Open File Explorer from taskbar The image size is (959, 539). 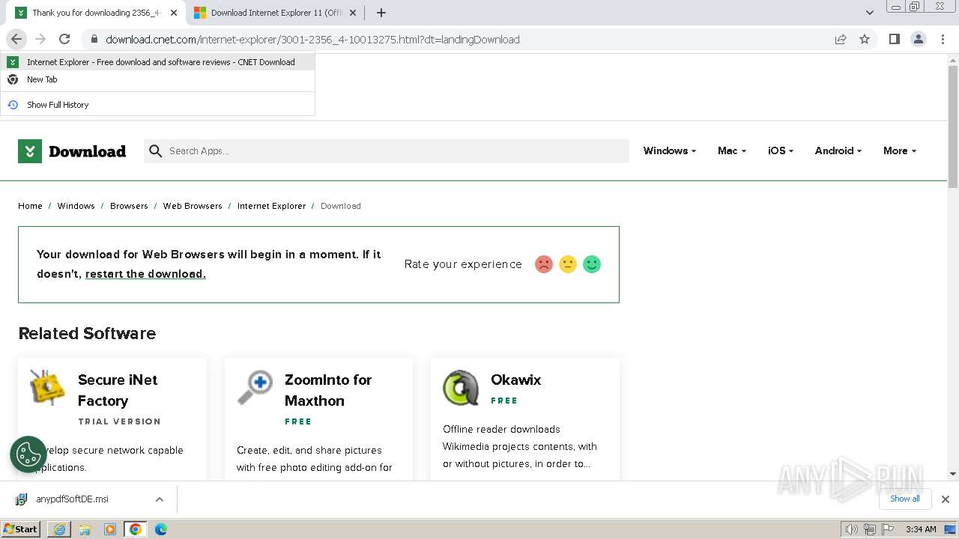point(85,529)
